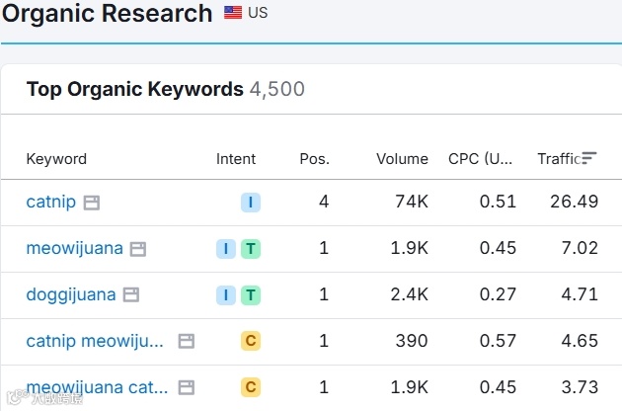622x411 pixels.
Task: Open SERP snapshot icon beside meowijuana
Action: (138, 249)
